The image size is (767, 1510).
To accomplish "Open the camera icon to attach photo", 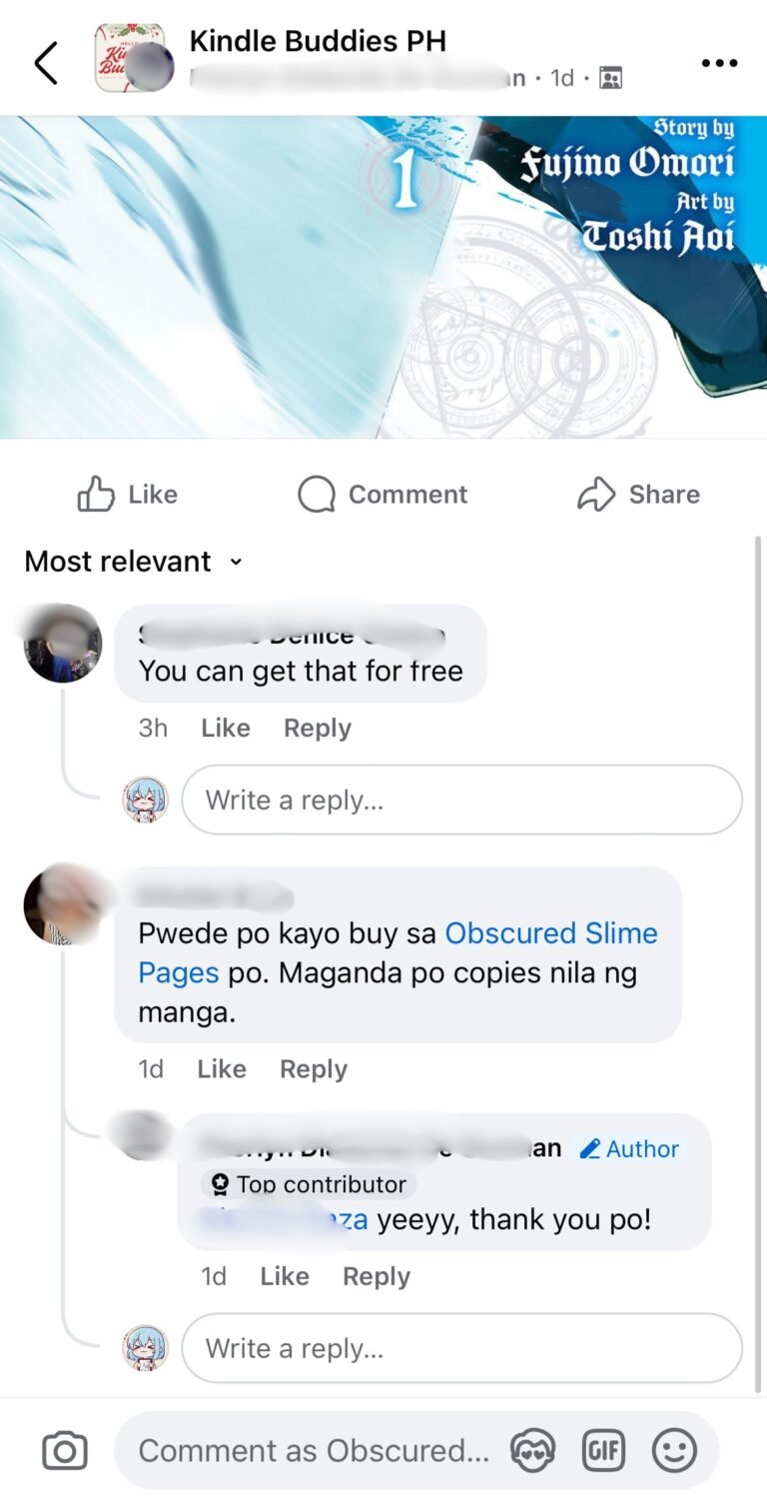I will 65,1451.
